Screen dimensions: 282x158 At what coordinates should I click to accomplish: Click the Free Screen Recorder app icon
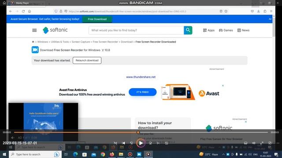[x=35, y=50]
